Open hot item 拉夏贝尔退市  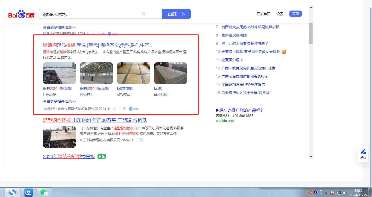232,60
